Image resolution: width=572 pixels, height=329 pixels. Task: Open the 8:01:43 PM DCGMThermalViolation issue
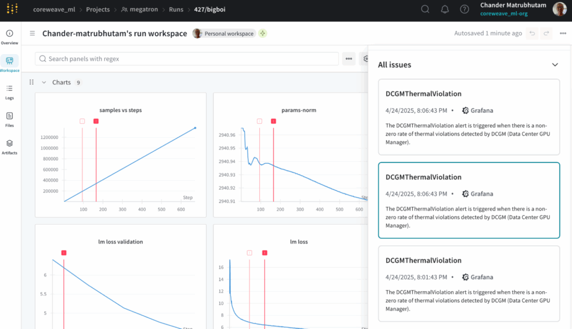click(469, 284)
